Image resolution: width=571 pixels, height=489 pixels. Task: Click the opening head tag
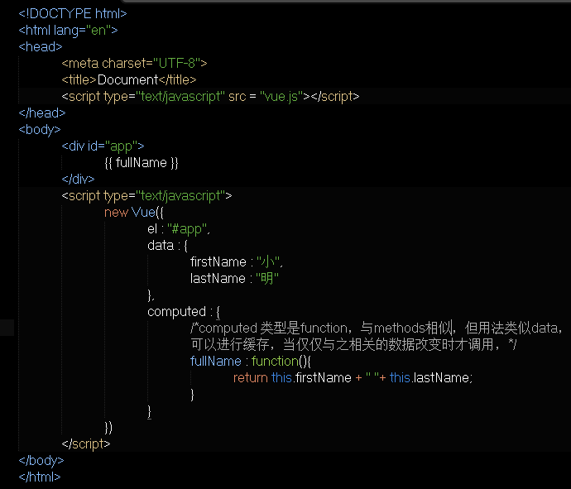point(41,46)
